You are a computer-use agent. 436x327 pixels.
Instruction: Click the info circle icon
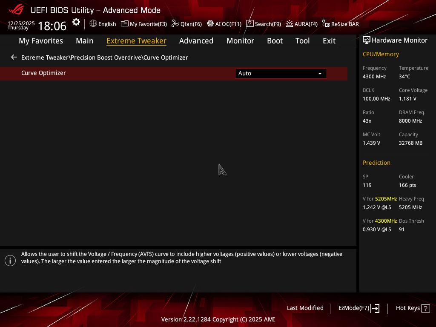click(x=10, y=261)
